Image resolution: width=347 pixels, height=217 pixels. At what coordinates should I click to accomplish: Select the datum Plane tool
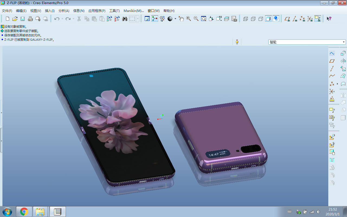[x=332, y=61]
